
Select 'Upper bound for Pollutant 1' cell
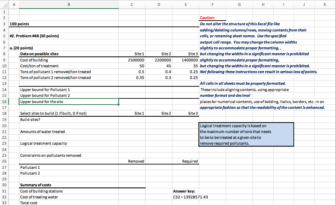[x=69, y=90]
